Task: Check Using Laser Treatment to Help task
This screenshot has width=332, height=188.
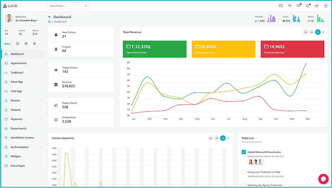Action: point(244,172)
